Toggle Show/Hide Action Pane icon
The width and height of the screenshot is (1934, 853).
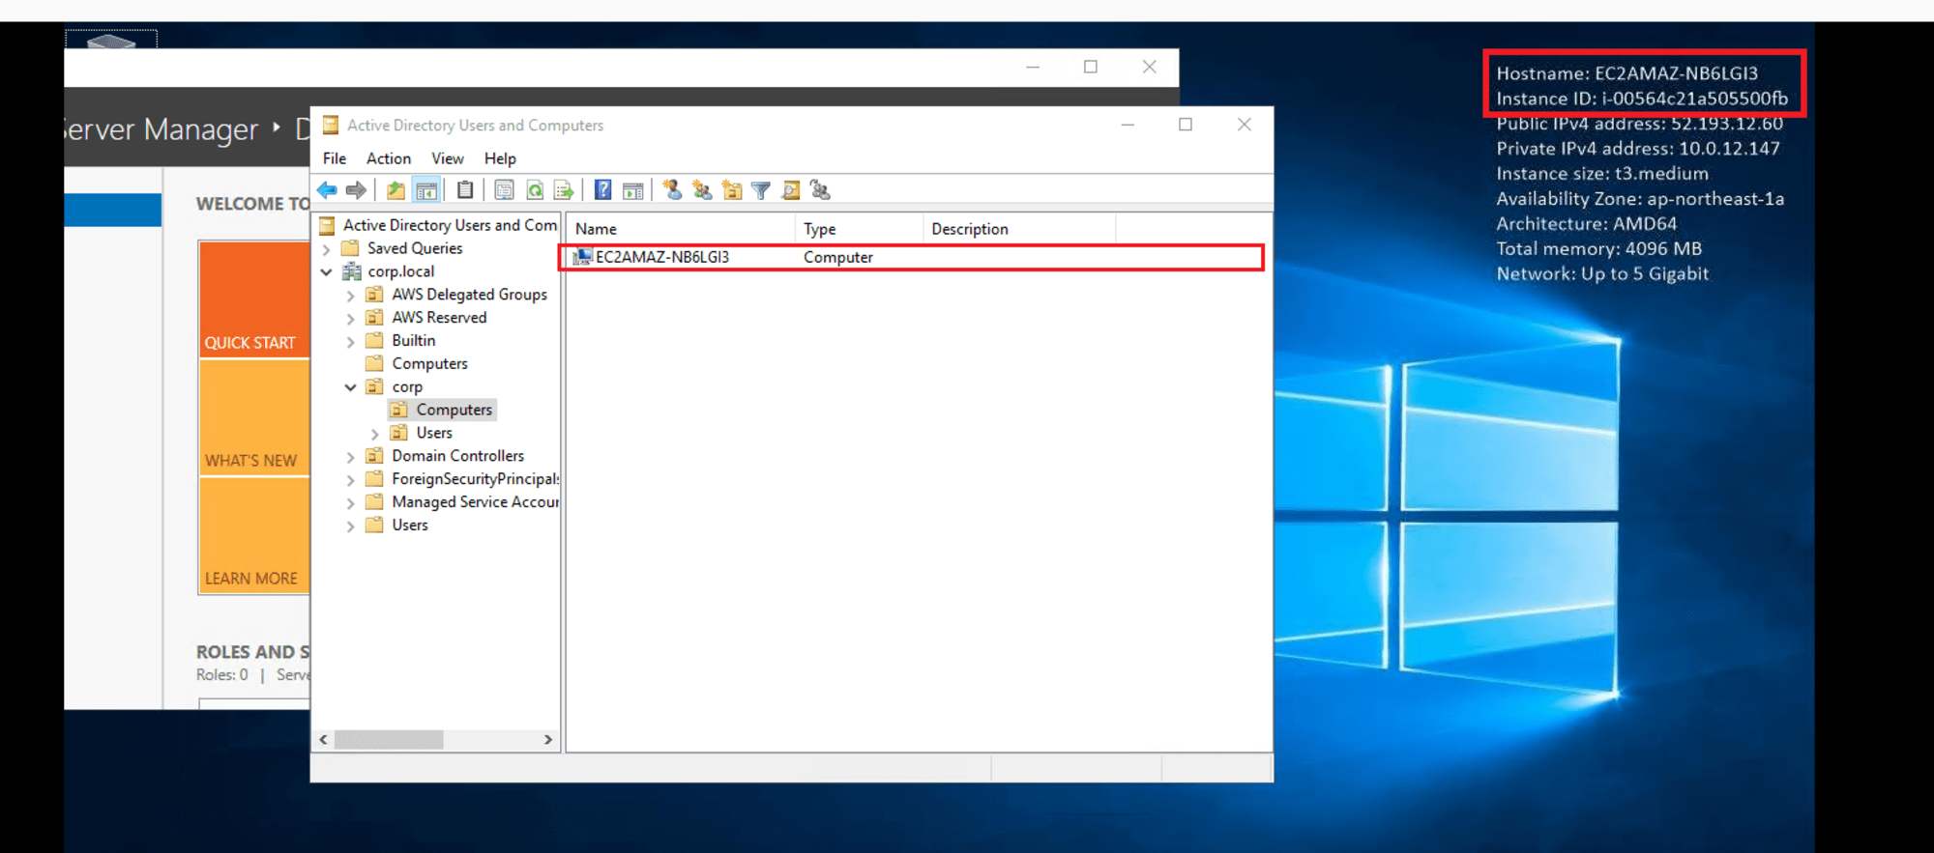coord(633,190)
